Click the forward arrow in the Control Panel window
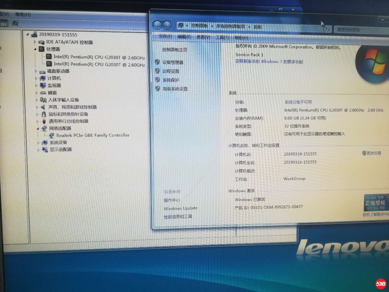The width and height of the screenshot is (389, 292). pyautogui.click(x=167, y=25)
